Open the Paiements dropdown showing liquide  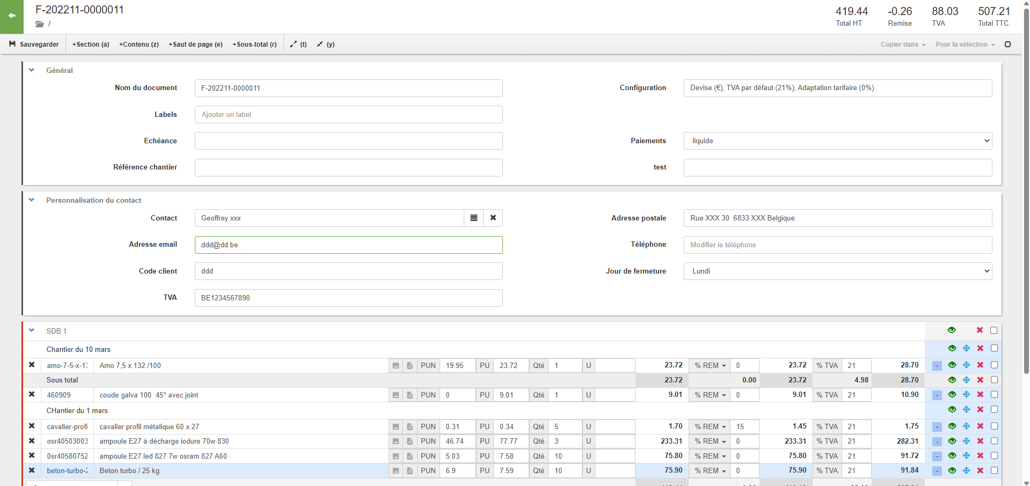click(x=837, y=141)
